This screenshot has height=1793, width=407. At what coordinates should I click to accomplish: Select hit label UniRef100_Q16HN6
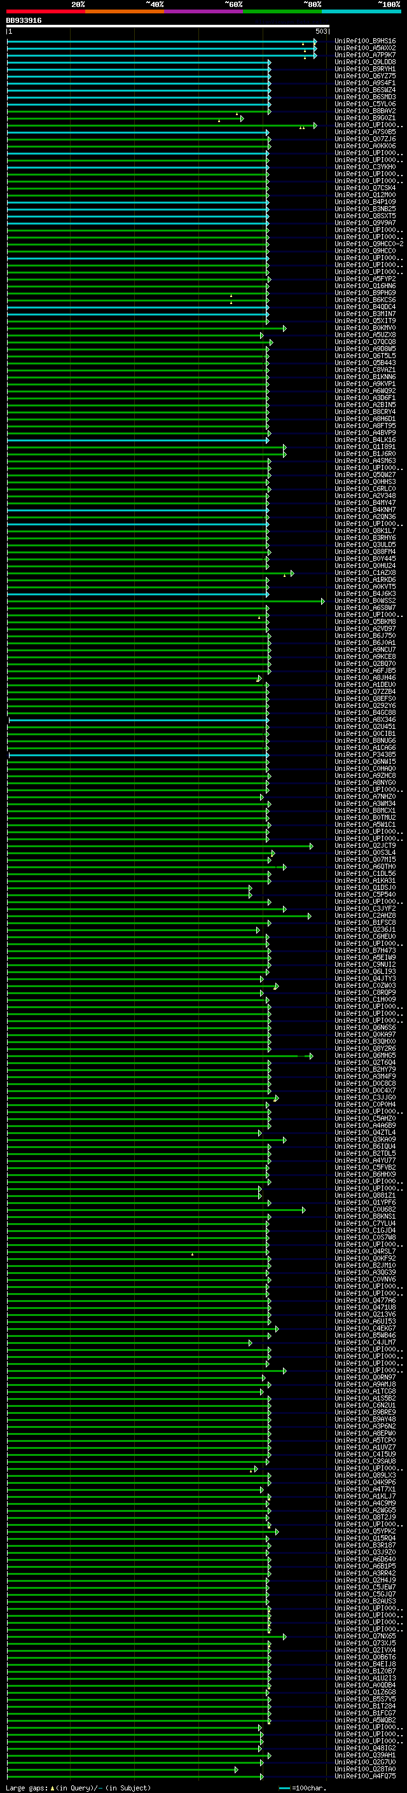tap(365, 286)
